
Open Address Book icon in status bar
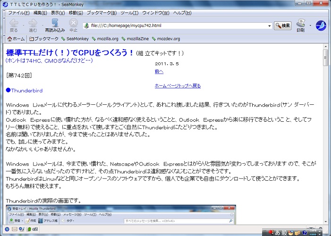click(28, 229)
